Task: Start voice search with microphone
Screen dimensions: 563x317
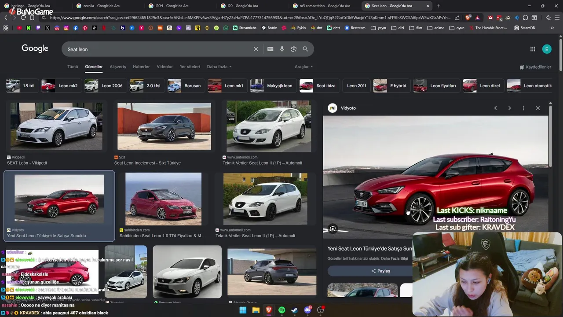Action: [282, 49]
